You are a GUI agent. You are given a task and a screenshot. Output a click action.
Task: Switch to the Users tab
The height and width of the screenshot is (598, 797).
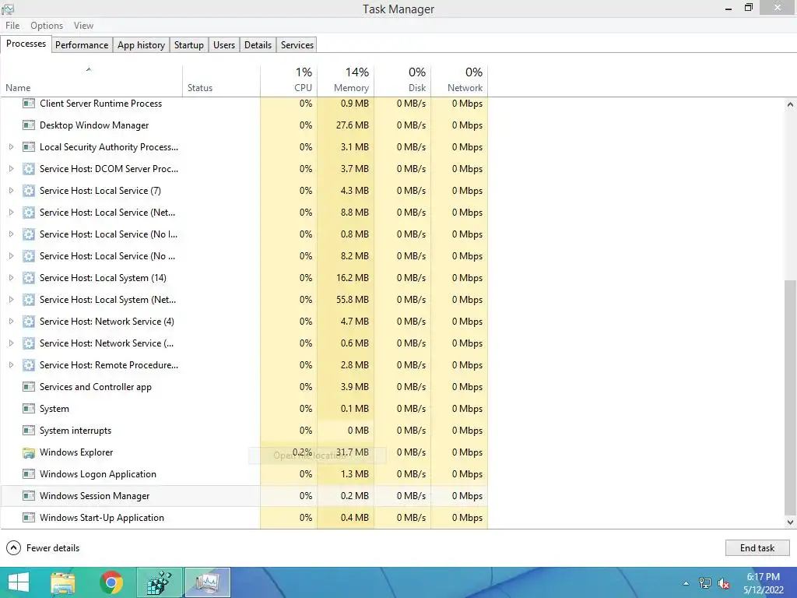[224, 44]
